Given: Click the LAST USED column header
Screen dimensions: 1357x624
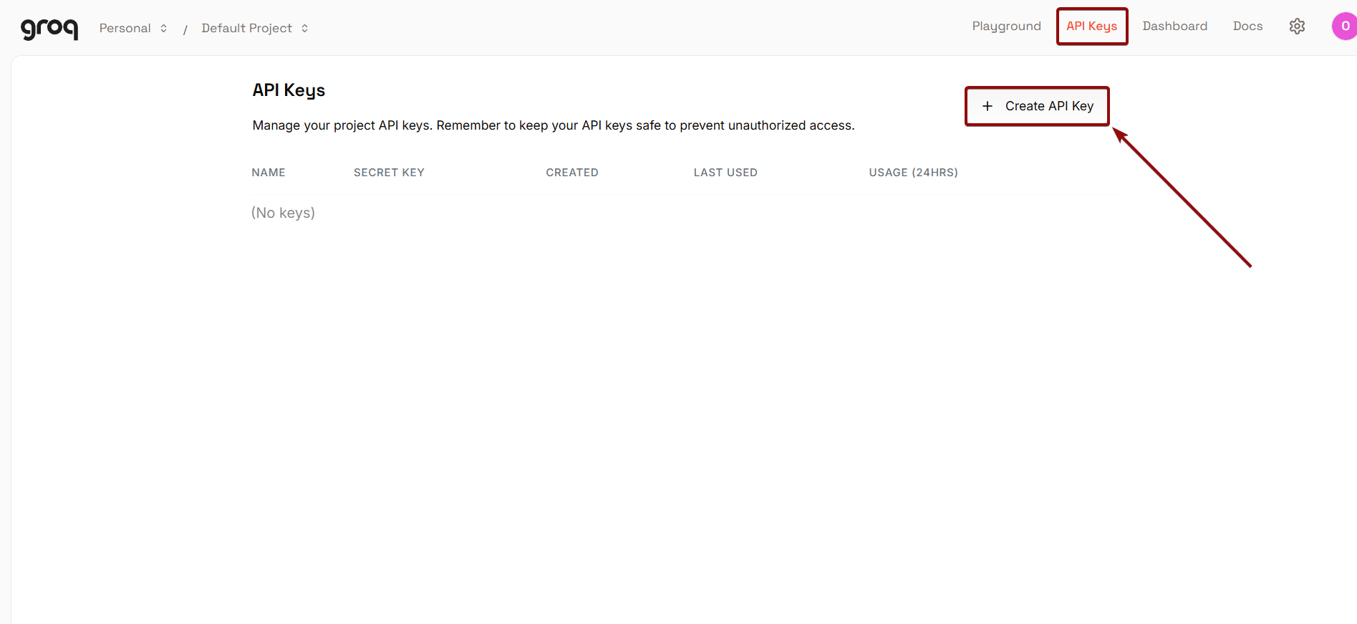Looking at the screenshot, I should [x=725, y=172].
